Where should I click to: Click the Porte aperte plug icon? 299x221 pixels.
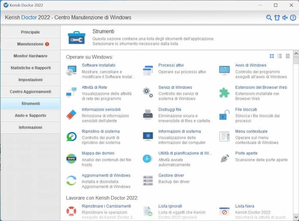[225, 158]
